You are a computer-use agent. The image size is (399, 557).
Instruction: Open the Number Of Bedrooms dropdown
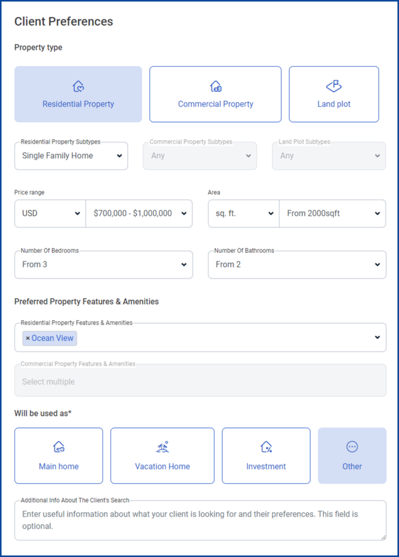pyautogui.click(x=104, y=265)
